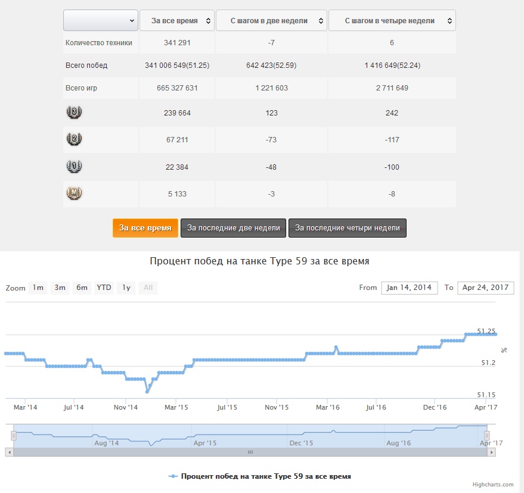Choose YTD zoom range
This screenshot has width=524, height=493.
tap(104, 288)
